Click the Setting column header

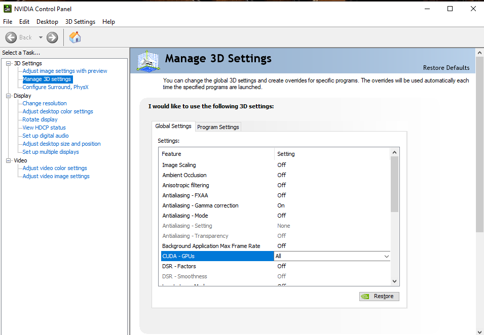click(332, 154)
